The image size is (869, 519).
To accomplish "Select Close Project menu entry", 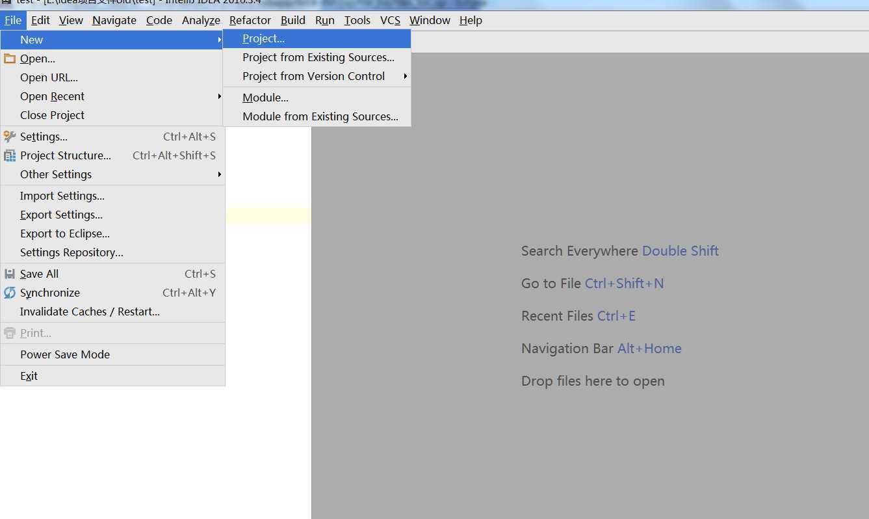I will click(x=112, y=115).
